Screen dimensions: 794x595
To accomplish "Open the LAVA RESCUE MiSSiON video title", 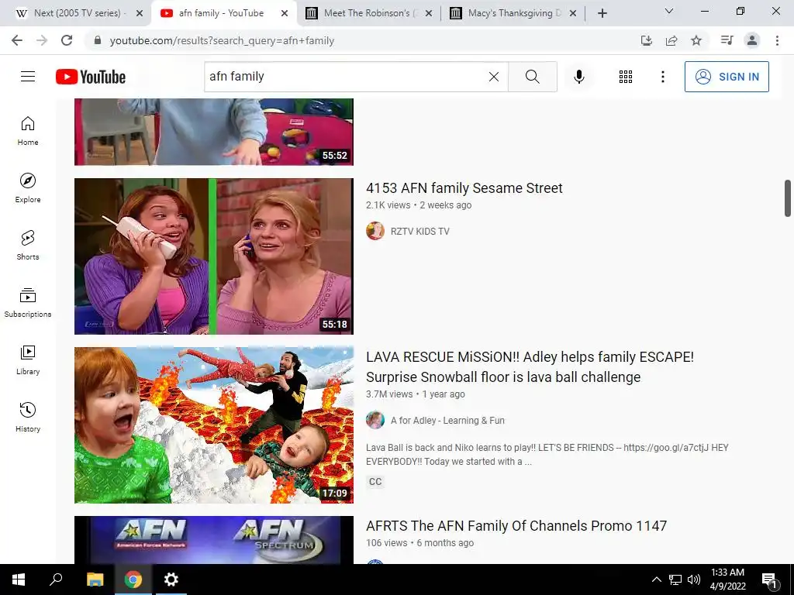I will [x=530, y=366].
